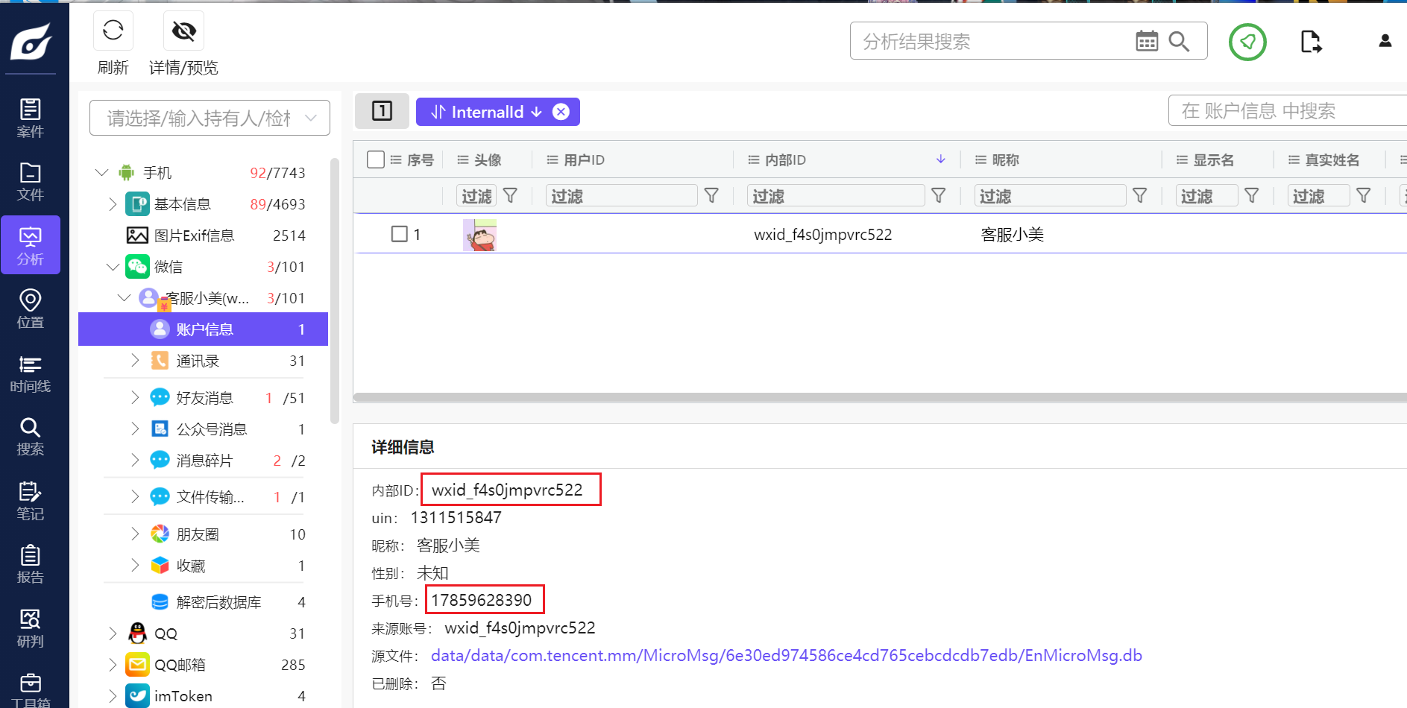The image size is (1407, 708).
Task: Open the 时间线 sidebar section
Action: (31, 373)
